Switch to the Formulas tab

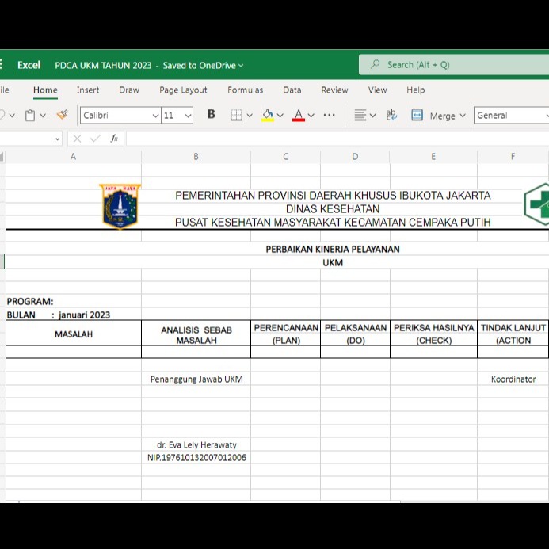tap(245, 90)
